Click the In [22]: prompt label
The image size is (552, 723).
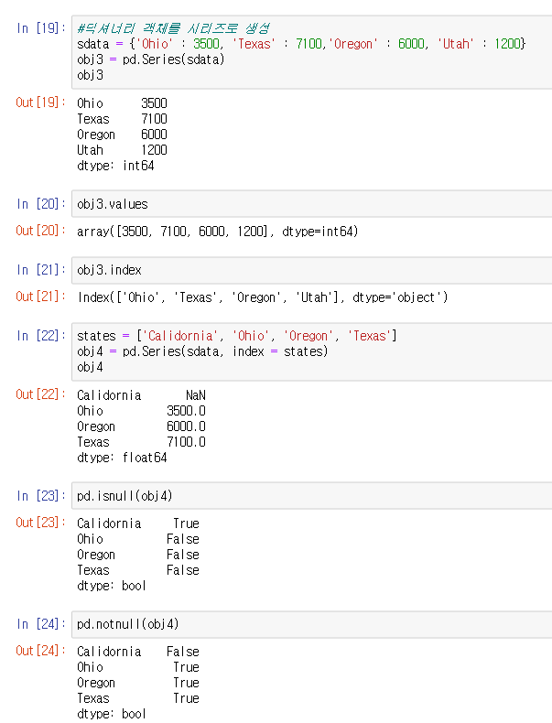(40, 336)
